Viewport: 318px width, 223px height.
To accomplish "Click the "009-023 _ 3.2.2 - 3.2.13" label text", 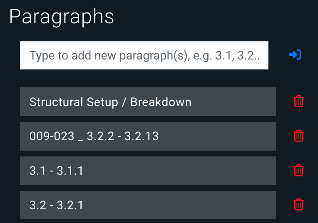I will (94, 136).
